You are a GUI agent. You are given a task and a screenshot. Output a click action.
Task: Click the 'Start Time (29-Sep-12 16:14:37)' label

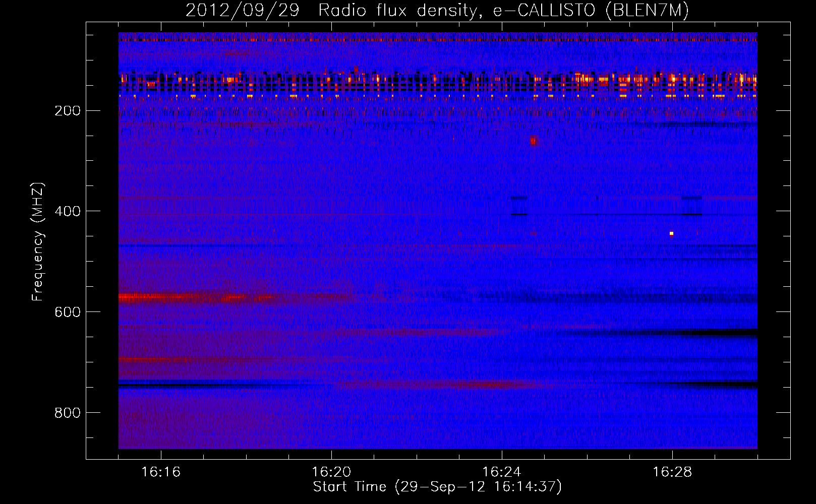coord(437,487)
